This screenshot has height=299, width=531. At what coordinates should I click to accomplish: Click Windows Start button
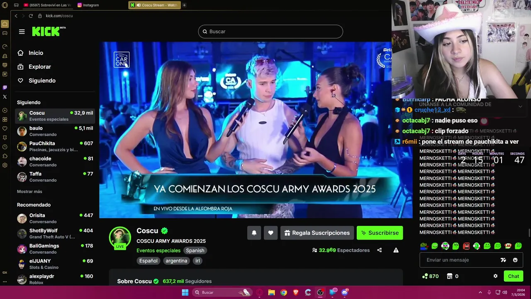(185, 292)
